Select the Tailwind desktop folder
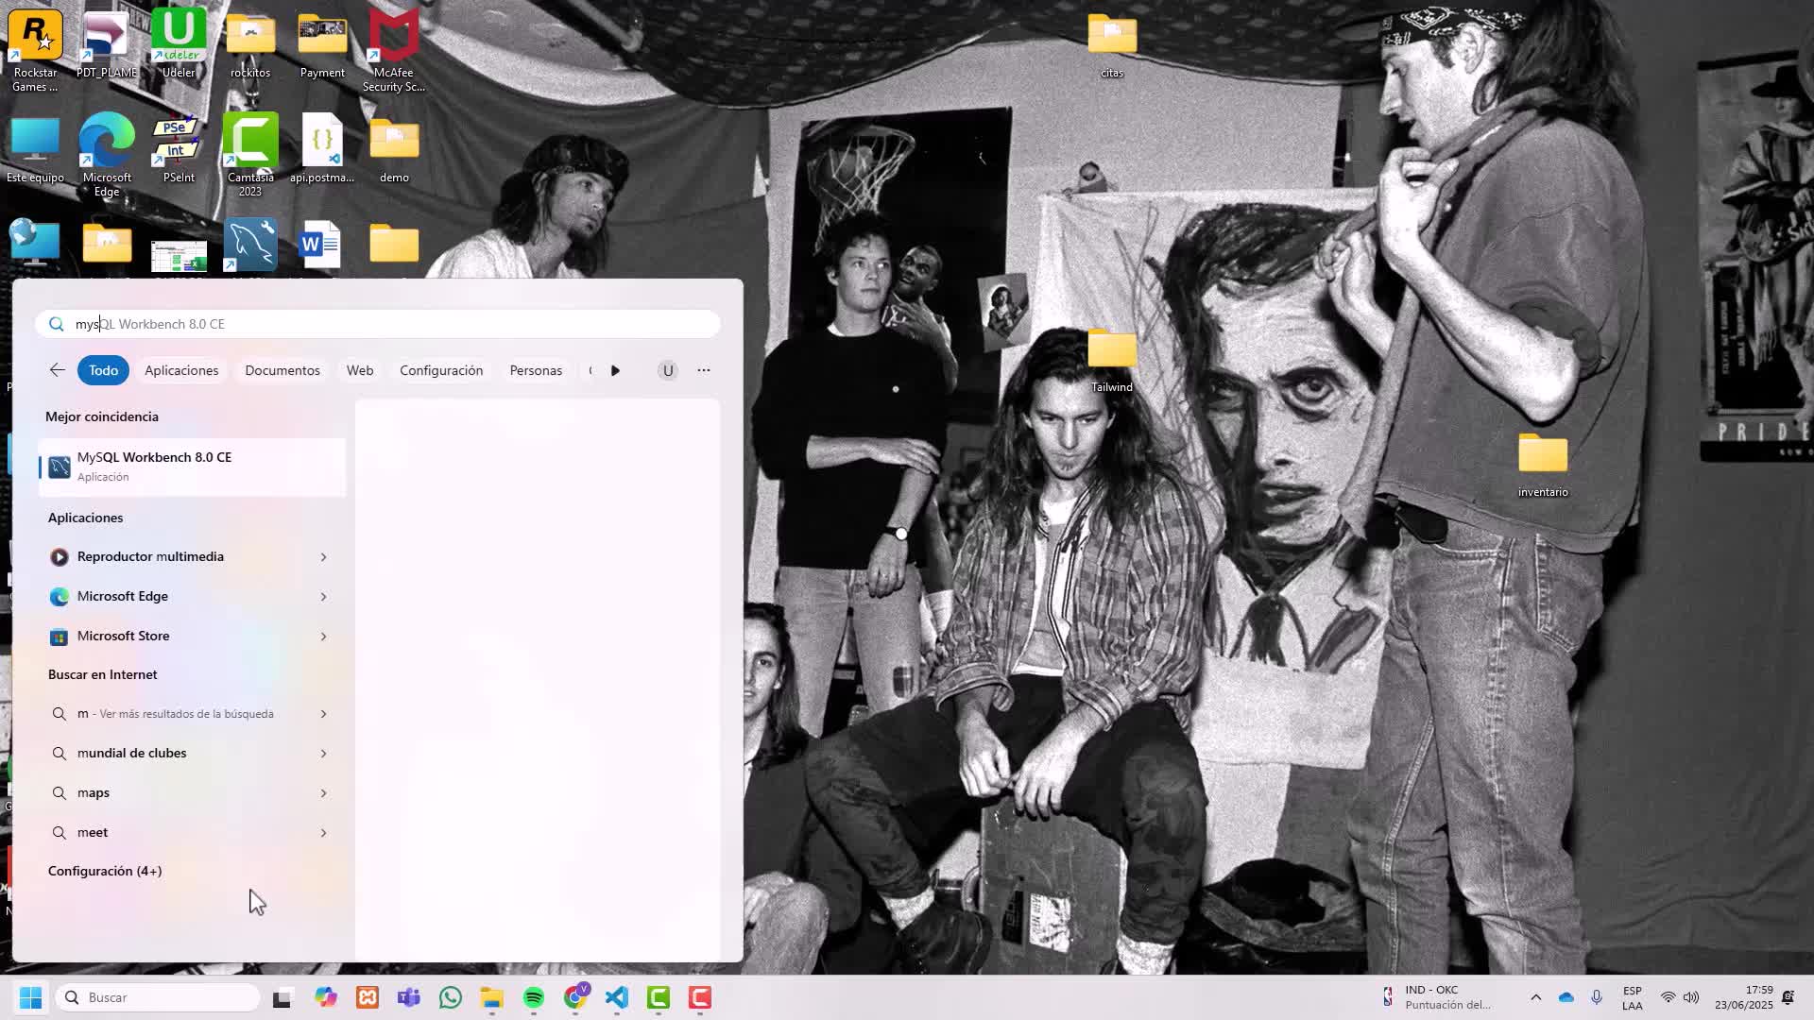 tap(1112, 360)
